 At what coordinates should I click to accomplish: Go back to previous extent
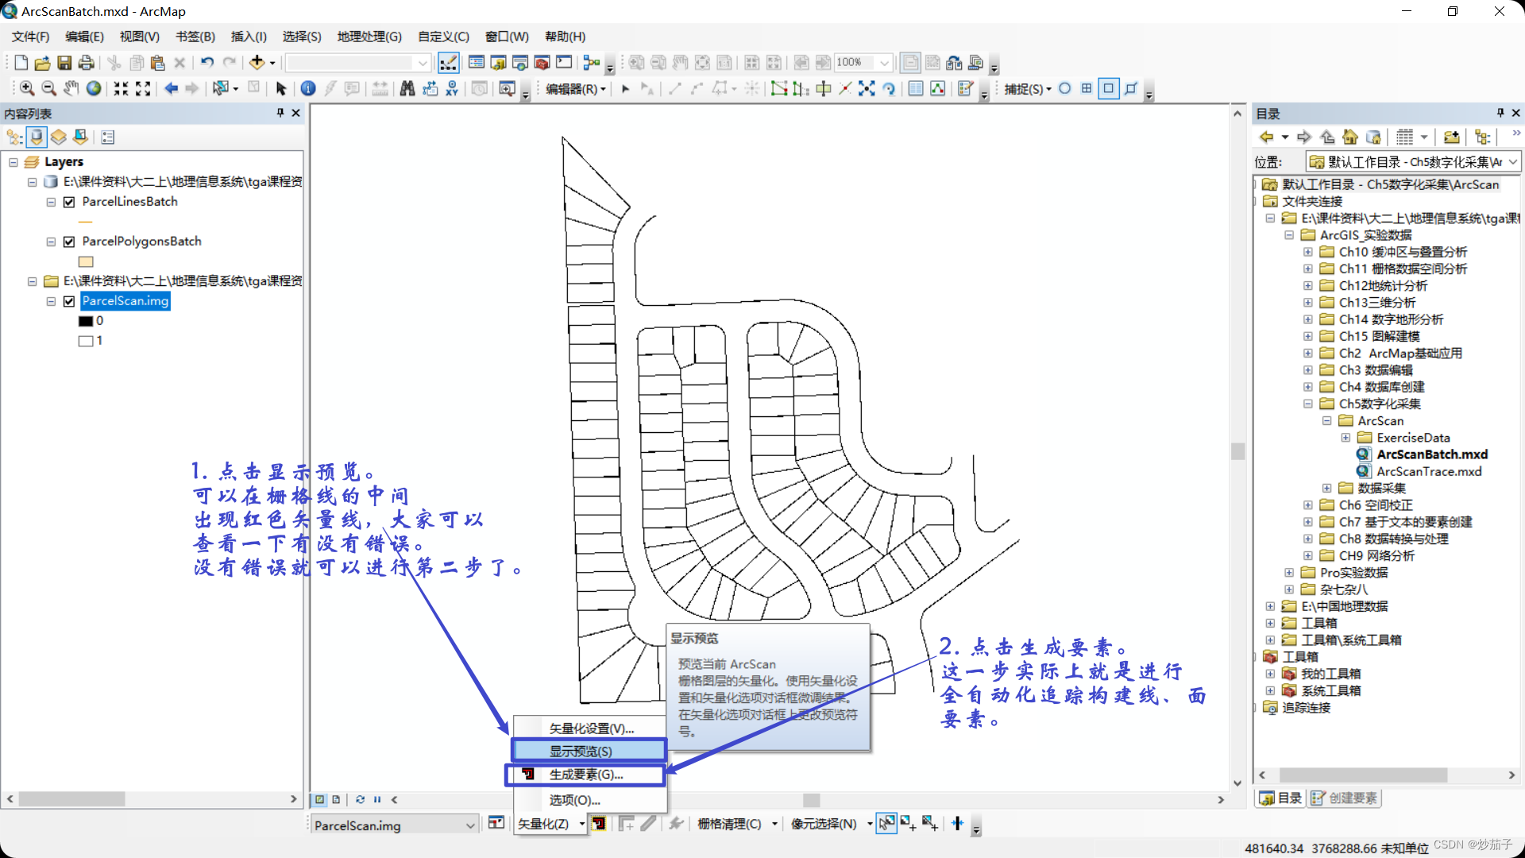coord(171,88)
